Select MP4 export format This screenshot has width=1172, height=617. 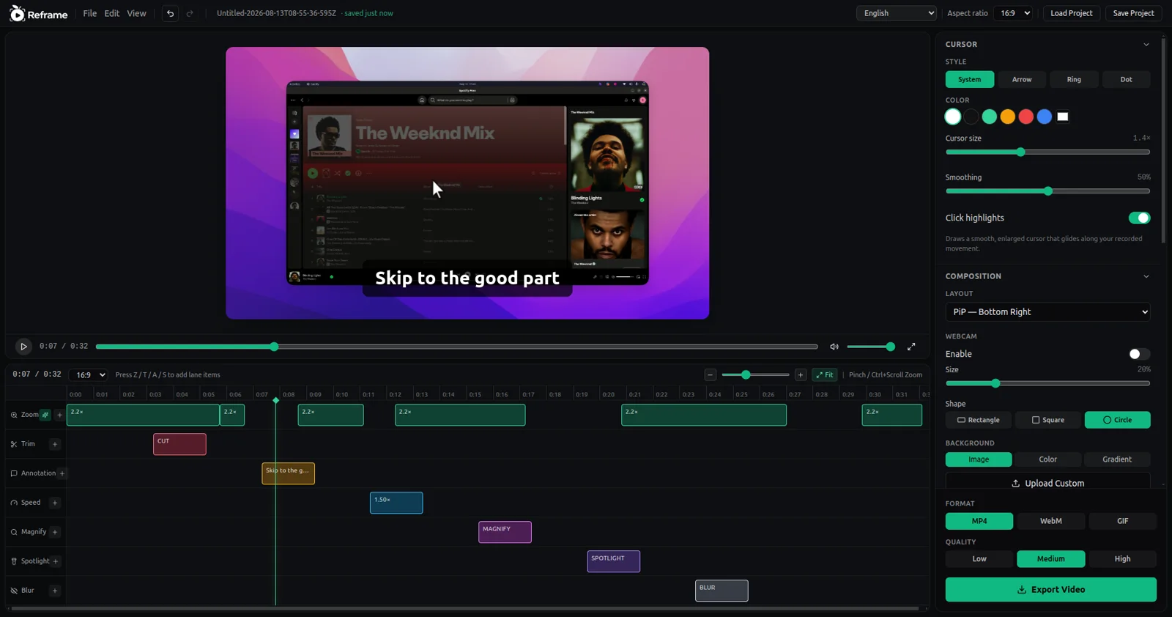coord(979,521)
